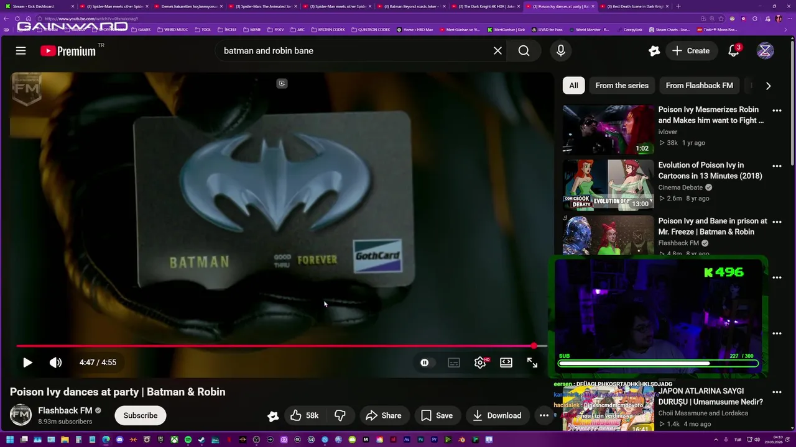
Task: Like the video (58k)
Action: 305,415
